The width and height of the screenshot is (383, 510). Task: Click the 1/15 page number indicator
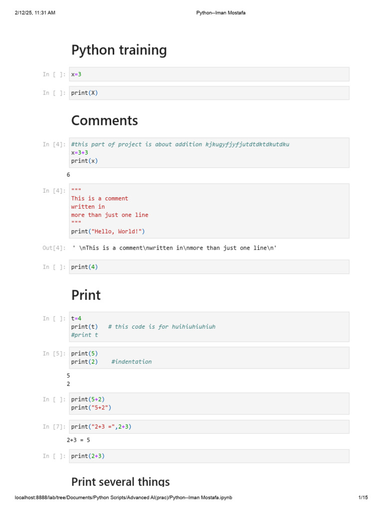coord(363,498)
